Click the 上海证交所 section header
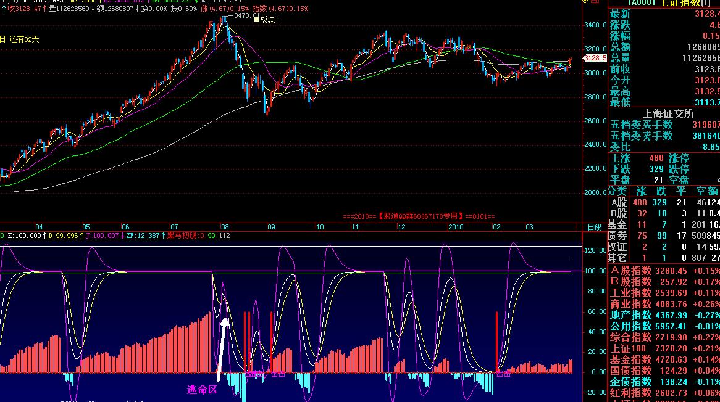Image resolution: width=720 pixels, height=402 pixels. (668, 113)
